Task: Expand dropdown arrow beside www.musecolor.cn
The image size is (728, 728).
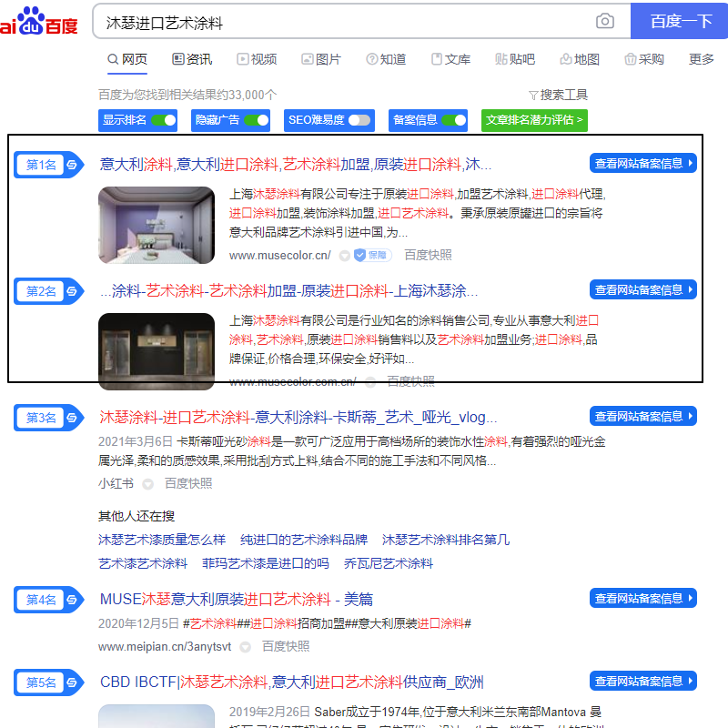Action: click(345, 256)
